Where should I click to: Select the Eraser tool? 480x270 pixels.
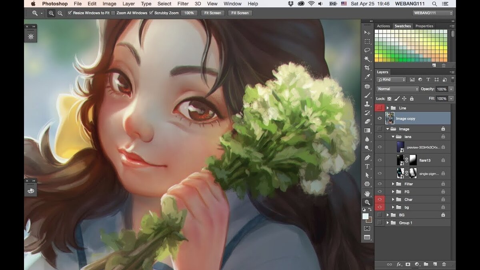(x=367, y=121)
